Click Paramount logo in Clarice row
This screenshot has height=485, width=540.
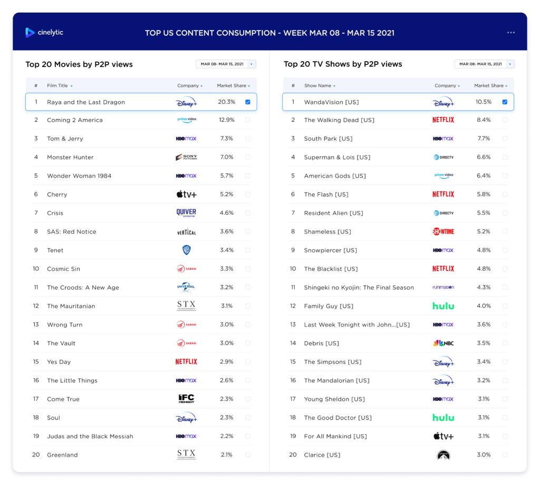(443, 455)
